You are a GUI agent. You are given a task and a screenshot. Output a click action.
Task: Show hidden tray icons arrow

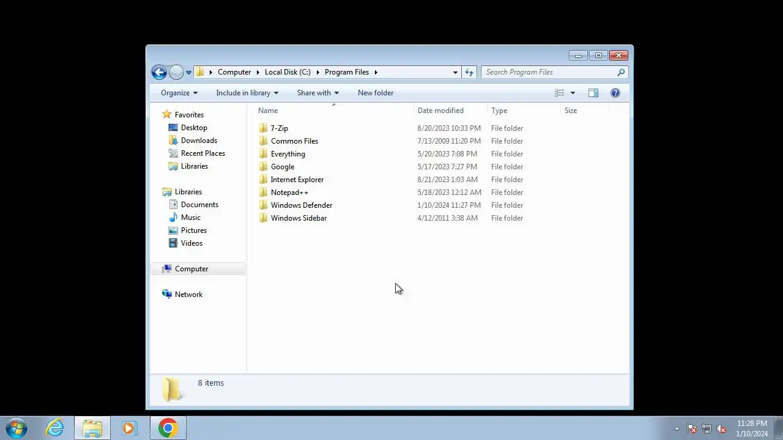pos(677,429)
